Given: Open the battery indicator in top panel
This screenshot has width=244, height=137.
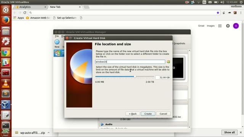Looking at the screenshot, I should (216, 2).
